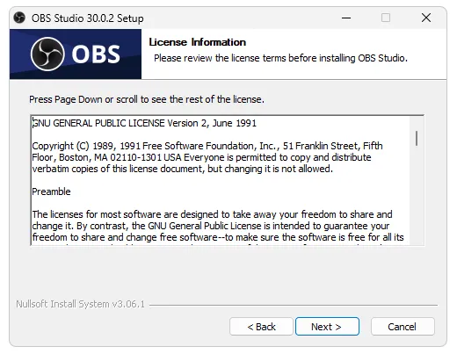Image resolution: width=457 pixels, height=354 pixels.
Task: Click the License Information heading
Action: point(198,42)
